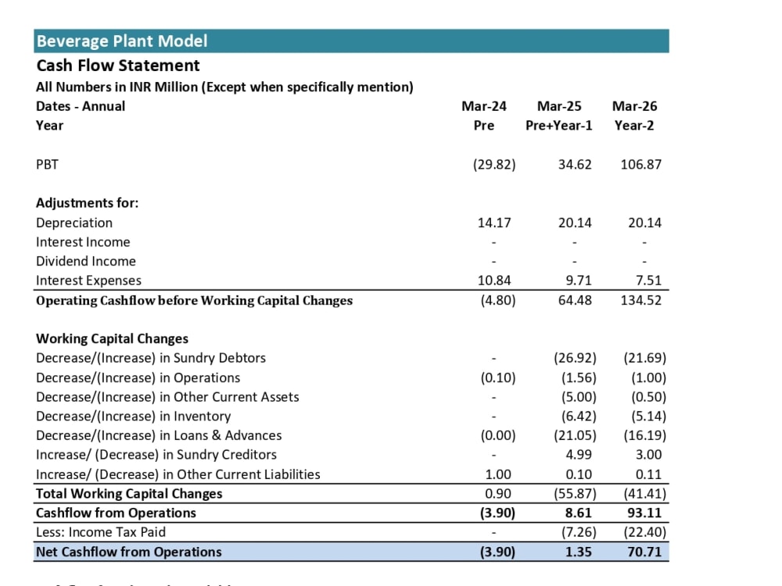This screenshot has width=782, height=586.
Task: Click Increase/(Decrease) in Sundry Creditors label
Action: pos(156,455)
